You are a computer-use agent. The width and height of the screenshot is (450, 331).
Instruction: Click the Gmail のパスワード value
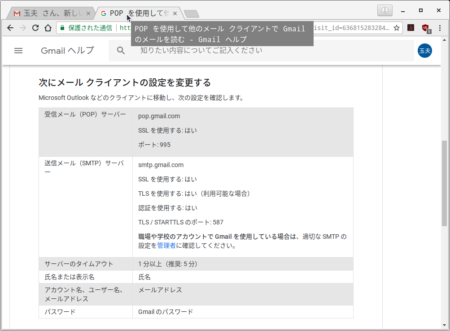(166, 312)
